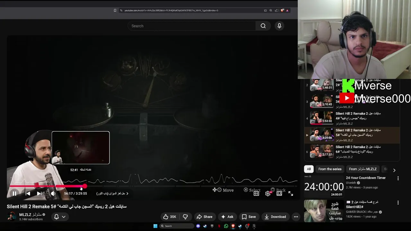Open the Windows Start menu
The image size is (411, 231).
[155, 226]
